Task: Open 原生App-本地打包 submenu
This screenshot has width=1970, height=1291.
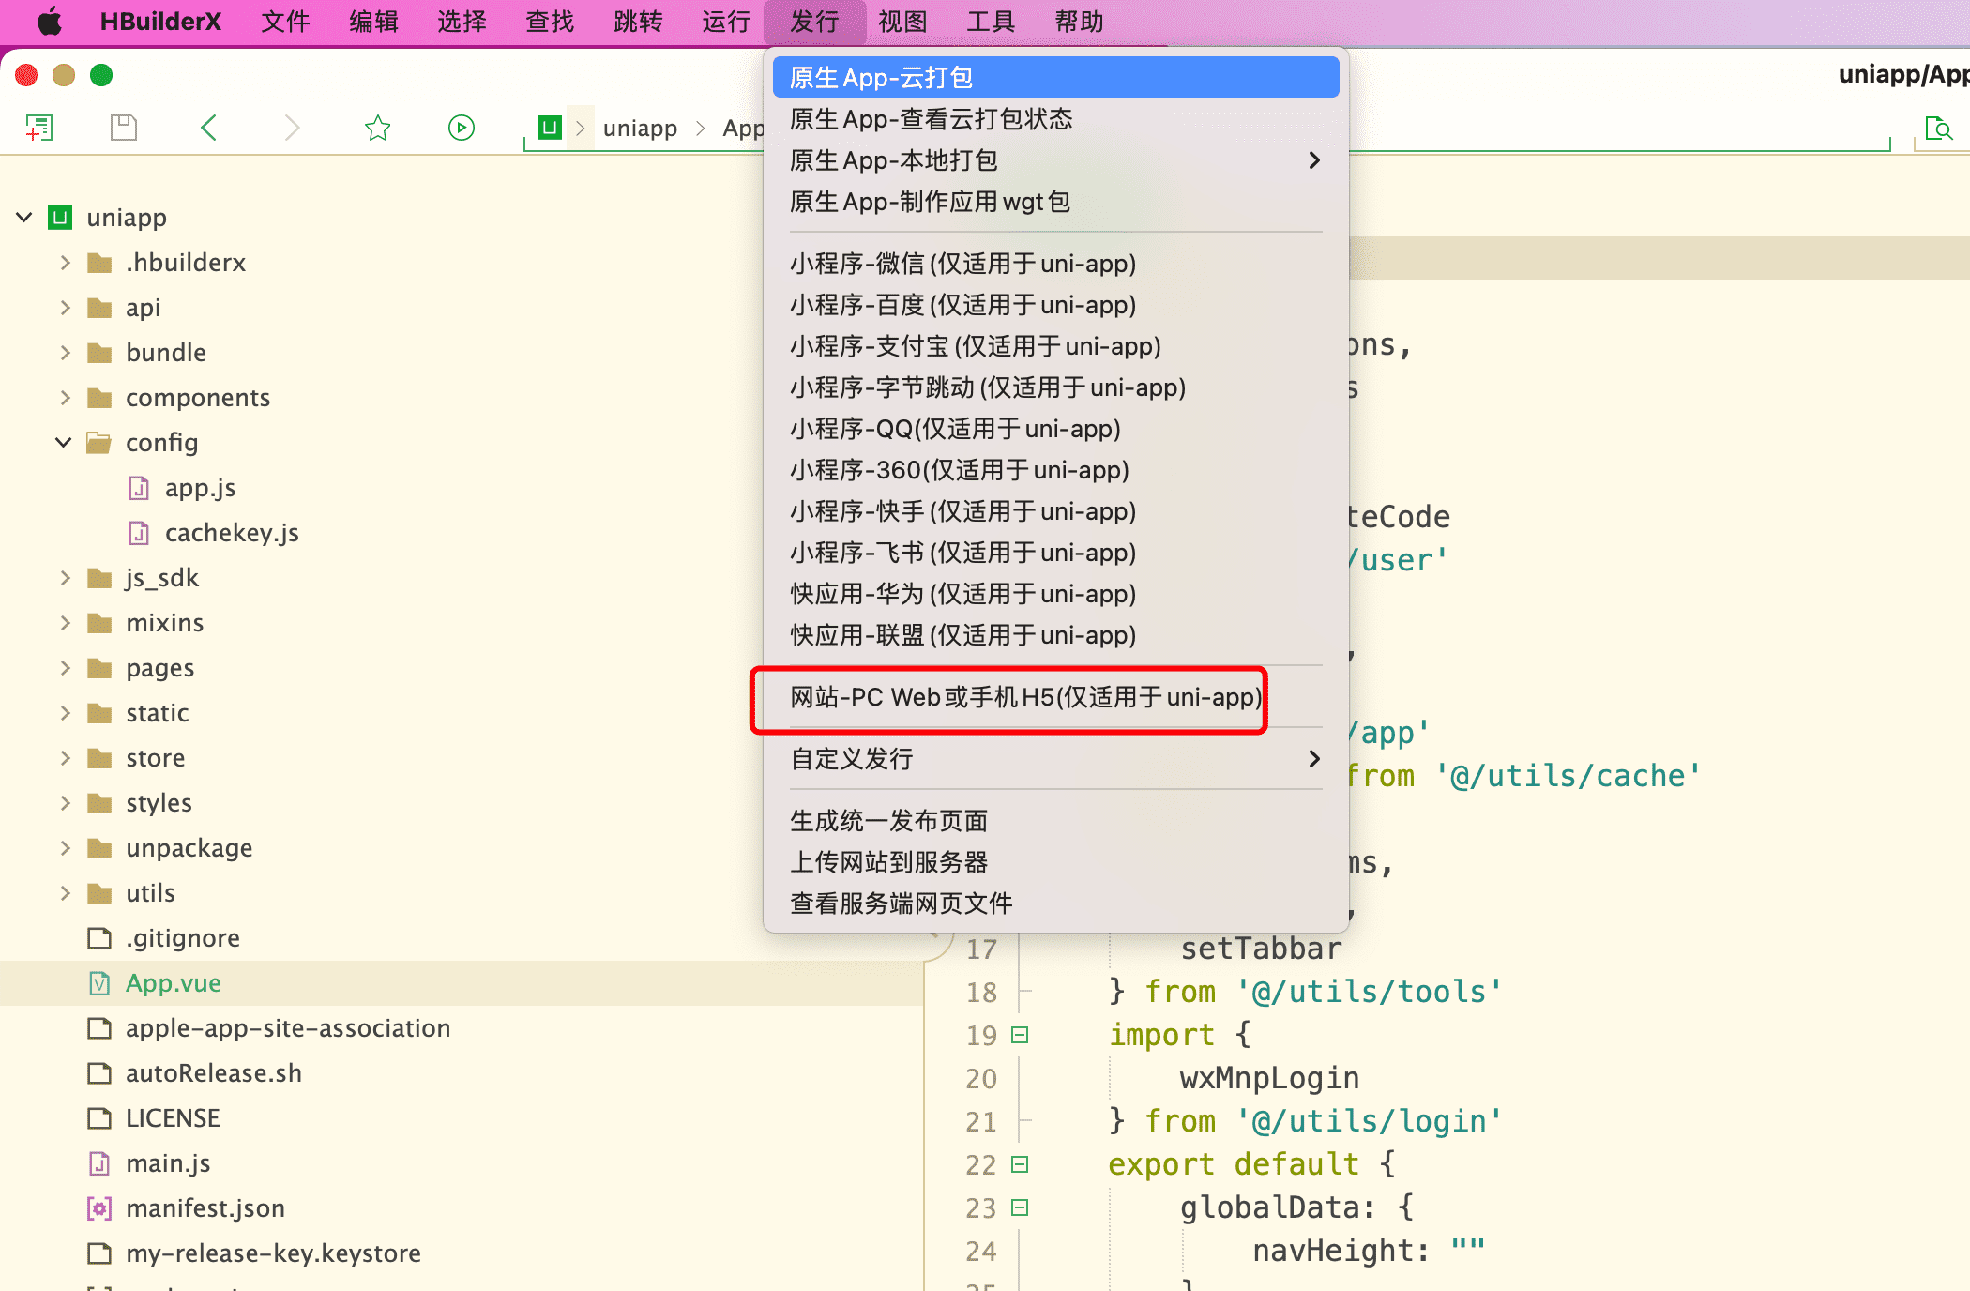Action: tap(1055, 160)
